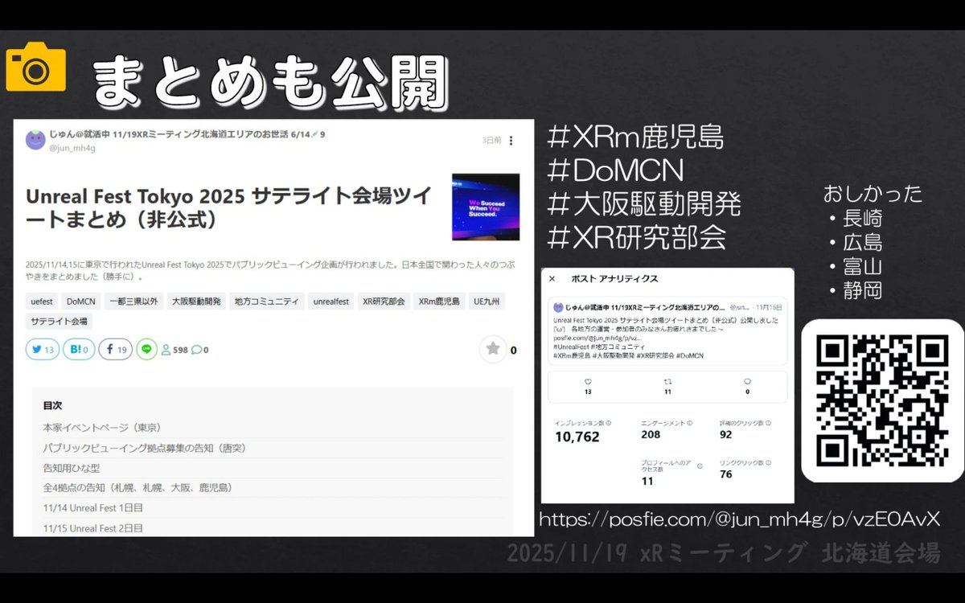The height and width of the screenshot is (603, 965).
Task: Click the viewer count icon showing 598
Action: (166, 351)
